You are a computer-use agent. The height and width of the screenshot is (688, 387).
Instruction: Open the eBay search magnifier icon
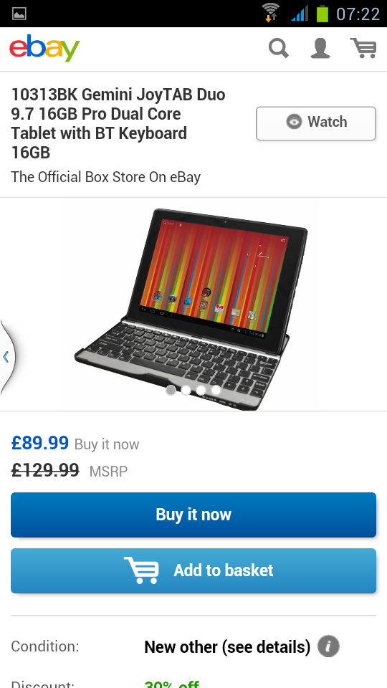pyautogui.click(x=279, y=48)
